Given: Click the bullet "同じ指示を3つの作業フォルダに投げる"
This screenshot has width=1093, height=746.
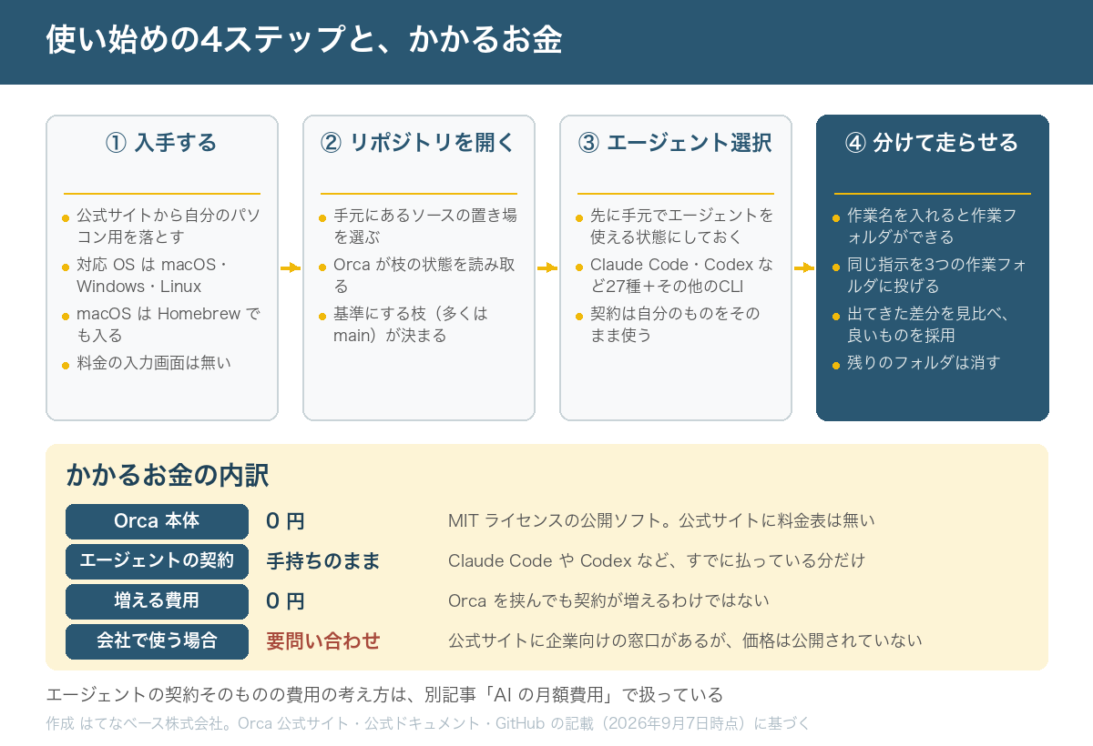Looking at the screenshot, I should tap(937, 275).
